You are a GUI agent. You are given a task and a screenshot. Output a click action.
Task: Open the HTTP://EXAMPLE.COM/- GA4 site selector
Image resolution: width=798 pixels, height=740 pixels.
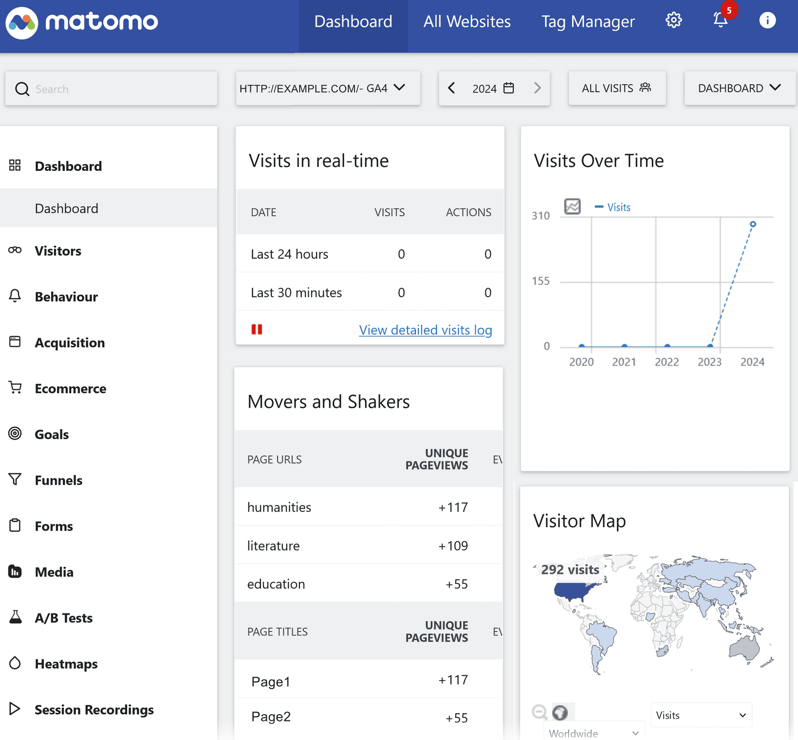click(x=328, y=88)
